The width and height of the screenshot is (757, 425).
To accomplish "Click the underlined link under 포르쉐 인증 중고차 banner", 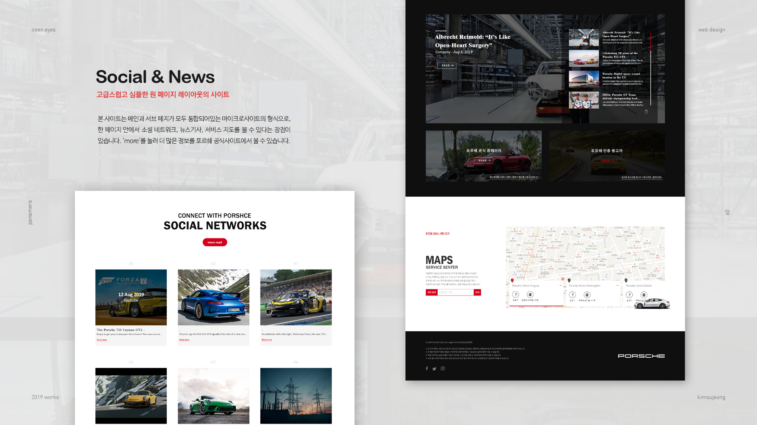I will tap(642, 177).
